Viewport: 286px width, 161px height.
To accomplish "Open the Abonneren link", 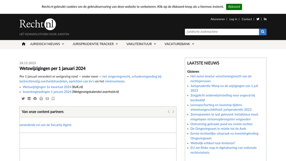I will click(x=218, y=19).
